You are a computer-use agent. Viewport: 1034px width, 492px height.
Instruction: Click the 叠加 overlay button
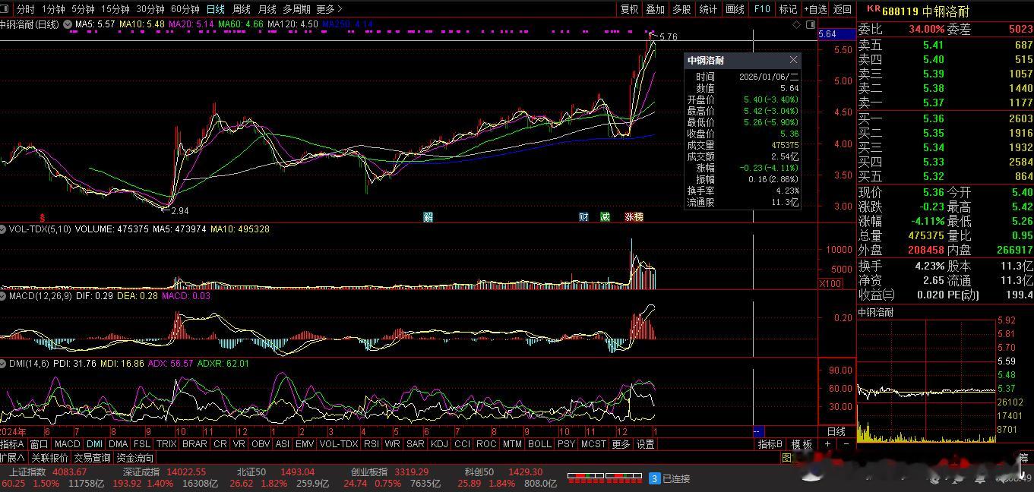click(655, 9)
